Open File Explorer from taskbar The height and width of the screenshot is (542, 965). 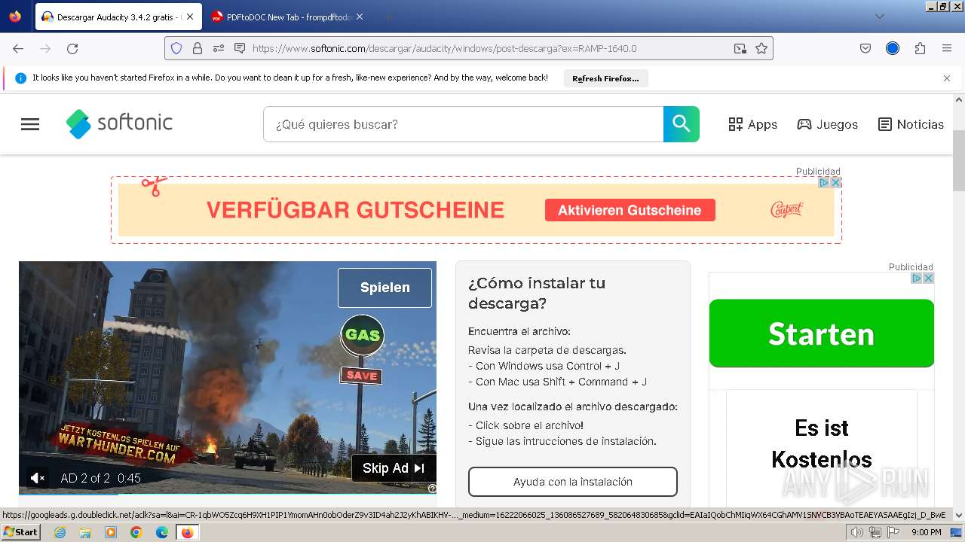pyautogui.click(x=85, y=532)
